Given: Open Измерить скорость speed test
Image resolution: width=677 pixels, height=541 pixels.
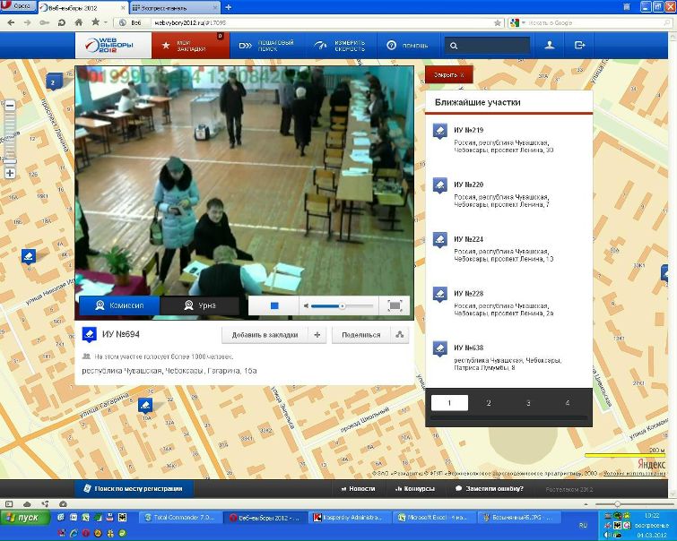Looking at the screenshot, I should (x=341, y=46).
